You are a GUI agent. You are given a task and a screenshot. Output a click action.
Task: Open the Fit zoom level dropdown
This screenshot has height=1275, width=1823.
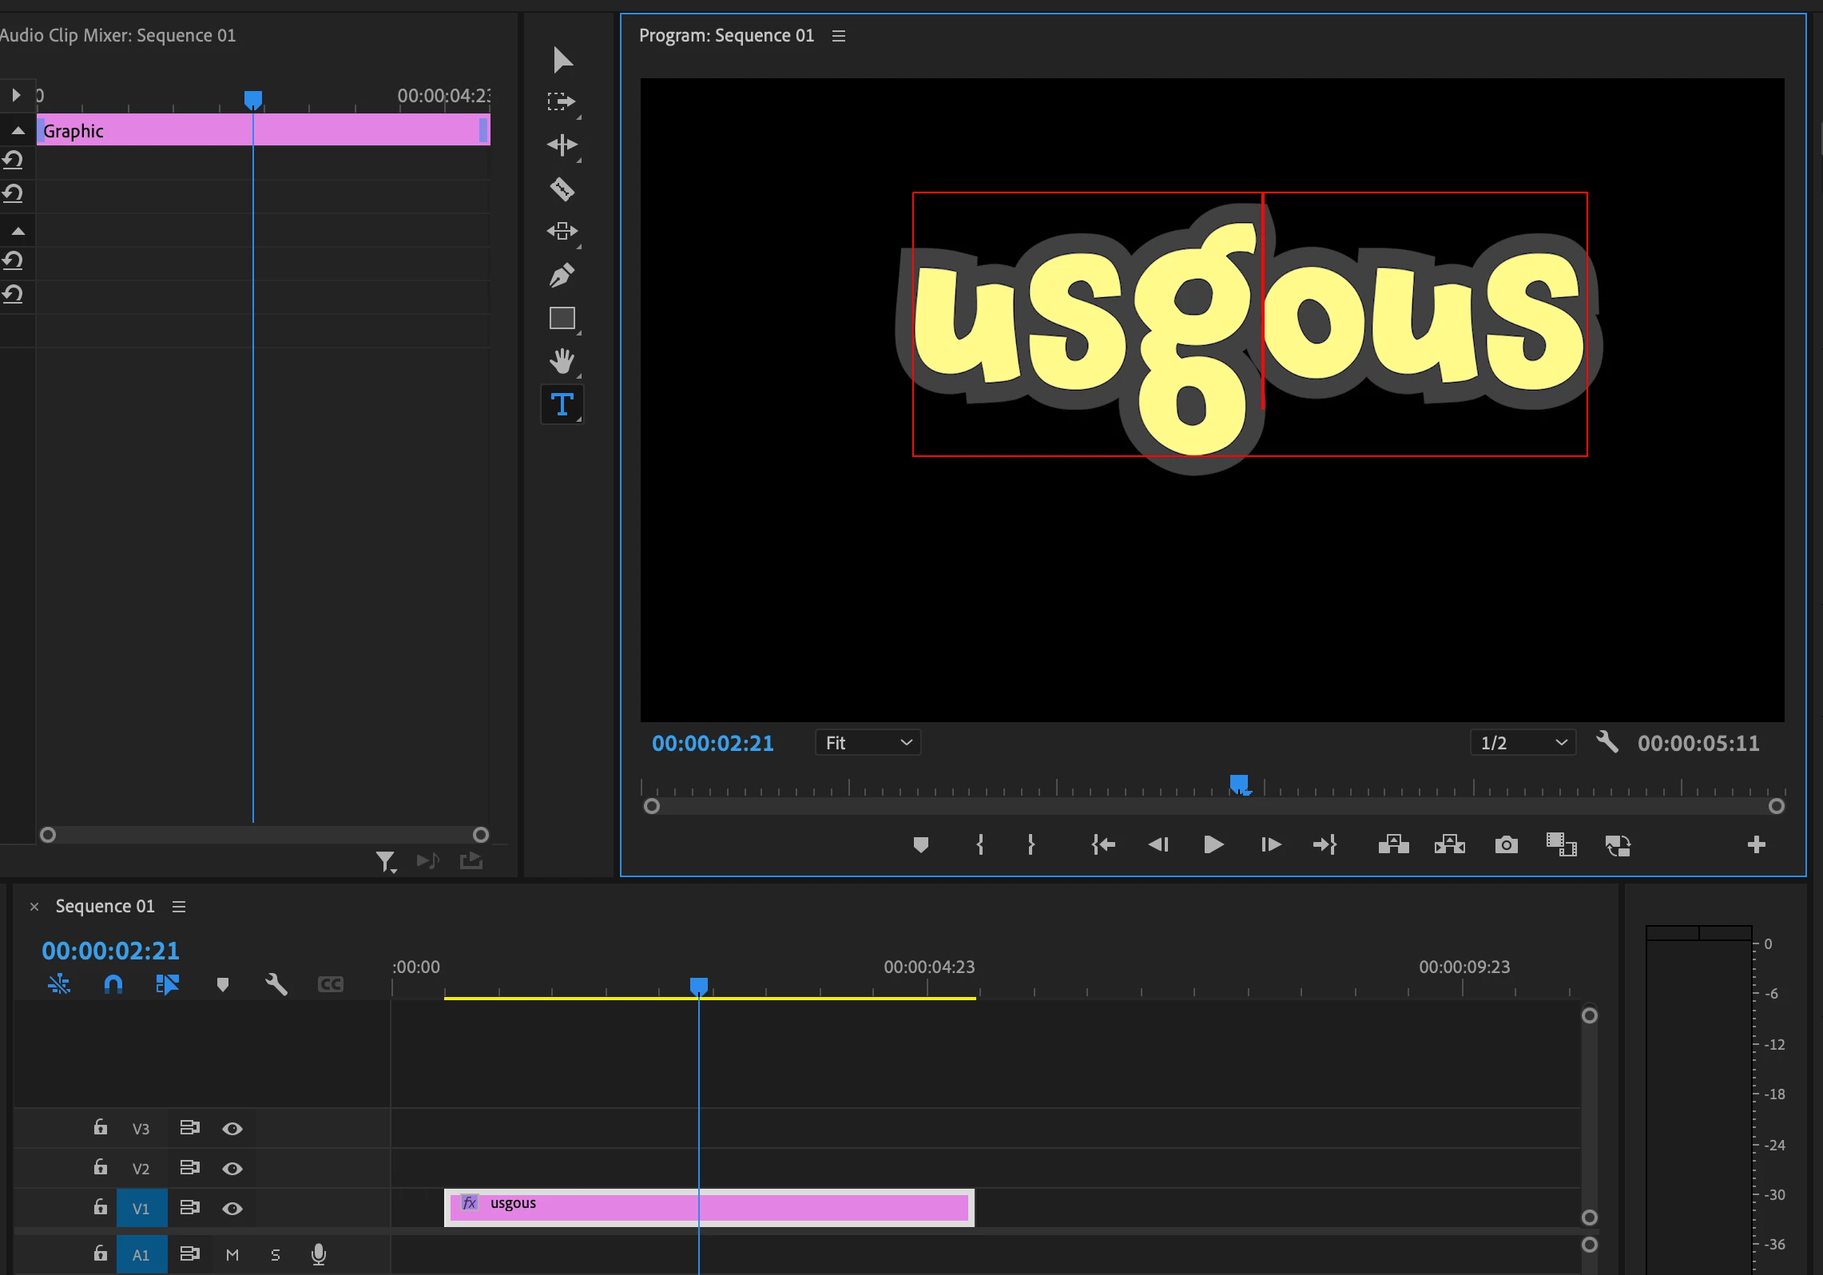point(868,743)
